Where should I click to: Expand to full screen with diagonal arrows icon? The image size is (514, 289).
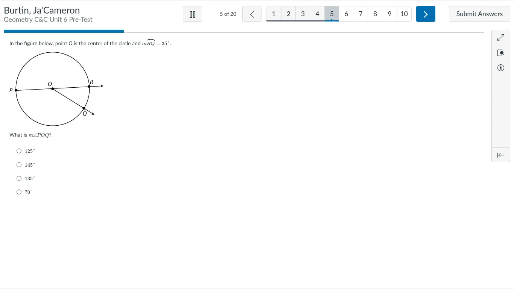tap(500, 38)
